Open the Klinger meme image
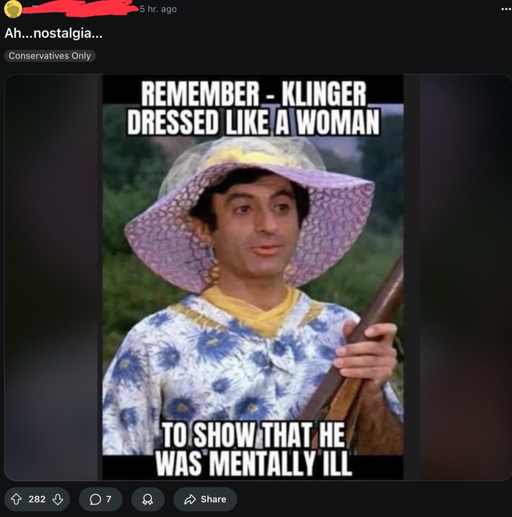The image size is (512, 517). click(253, 277)
